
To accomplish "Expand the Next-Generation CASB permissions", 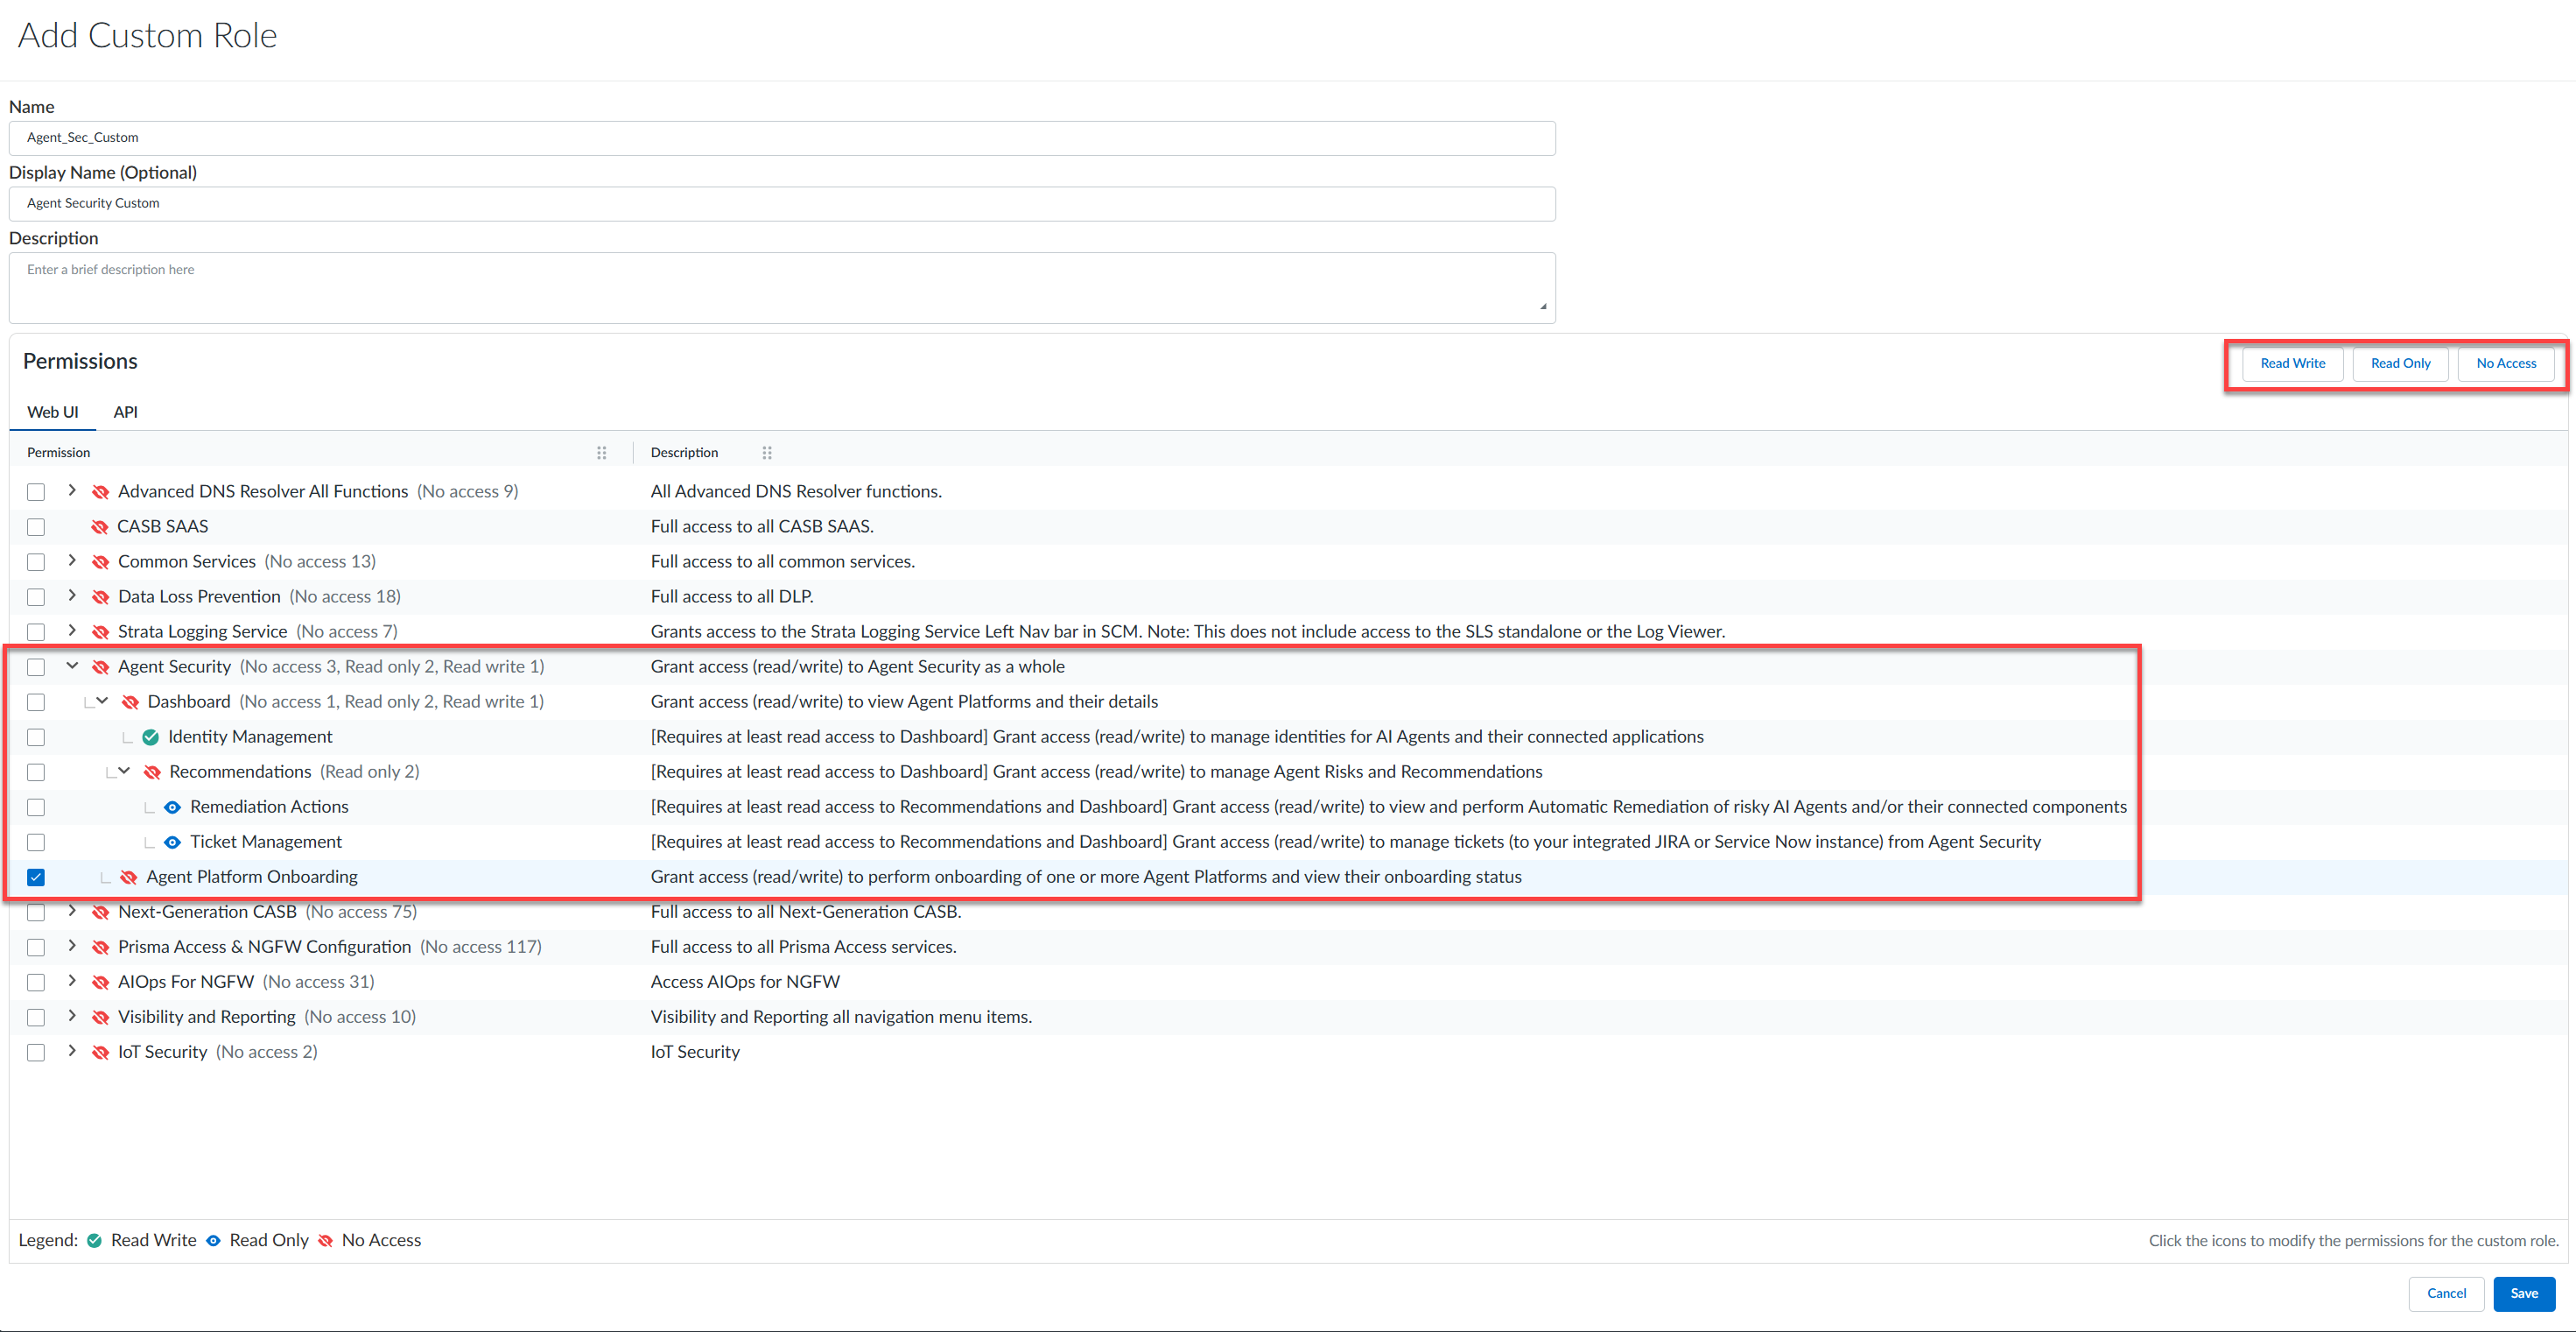I will [72, 911].
